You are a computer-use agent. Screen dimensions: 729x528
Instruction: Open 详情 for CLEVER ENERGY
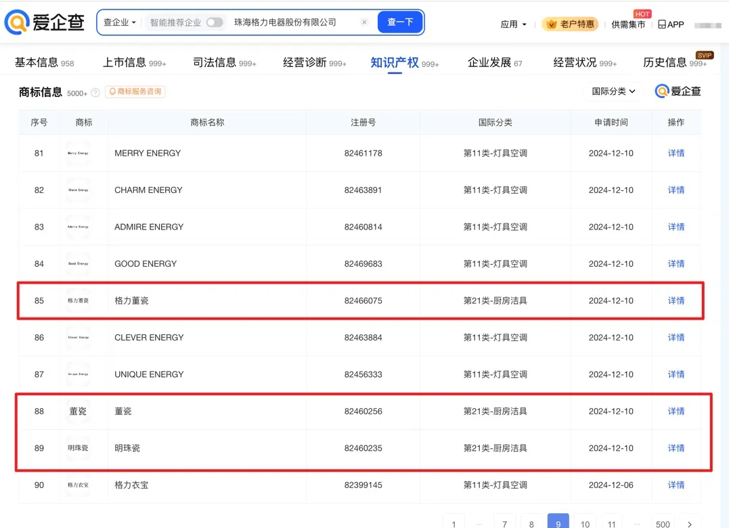(x=676, y=337)
